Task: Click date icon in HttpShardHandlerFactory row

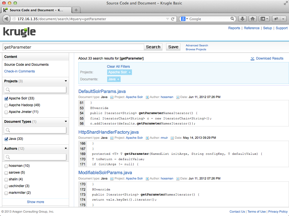Action: pyautogui.click(x=172, y=138)
